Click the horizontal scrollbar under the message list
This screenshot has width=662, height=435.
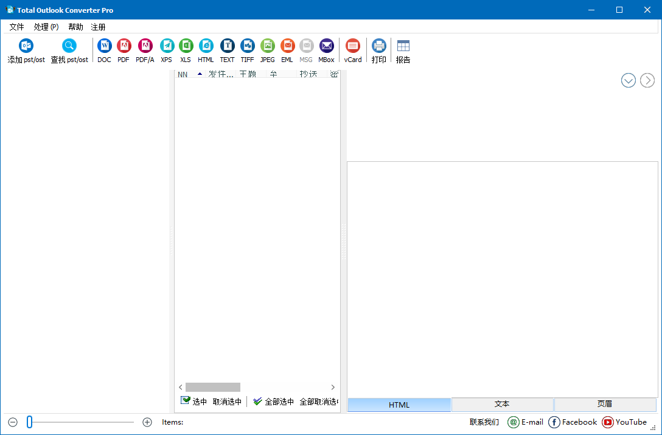click(x=213, y=387)
